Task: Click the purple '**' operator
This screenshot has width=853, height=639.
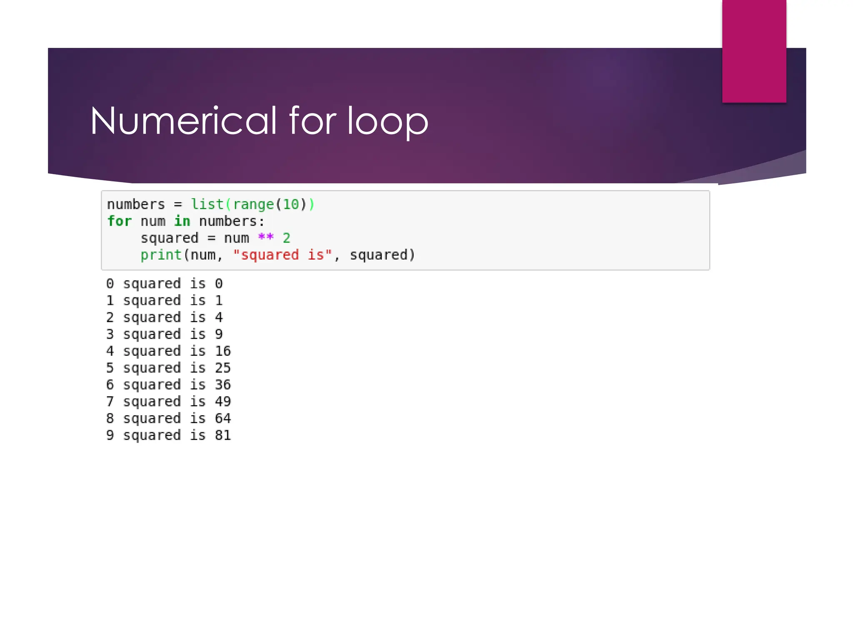Action: pyautogui.click(x=266, y=238)
